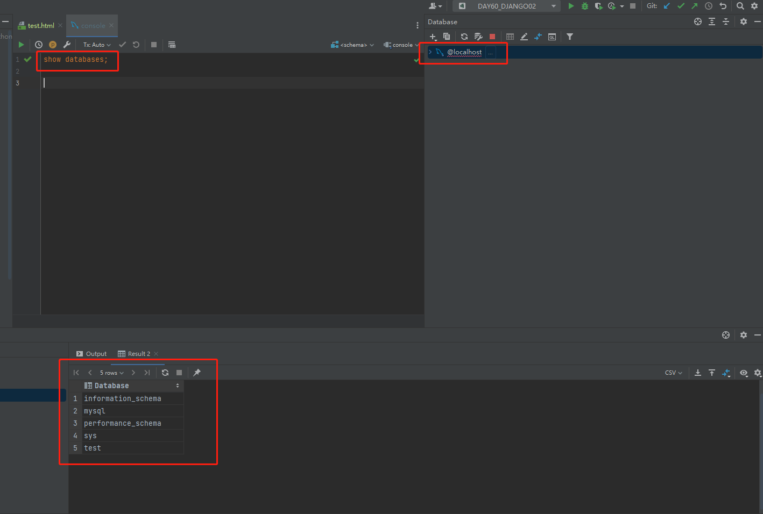Screen dimensions: 763x514
Task: Click cancel running statements square icon
Action: tap(154, 45)
